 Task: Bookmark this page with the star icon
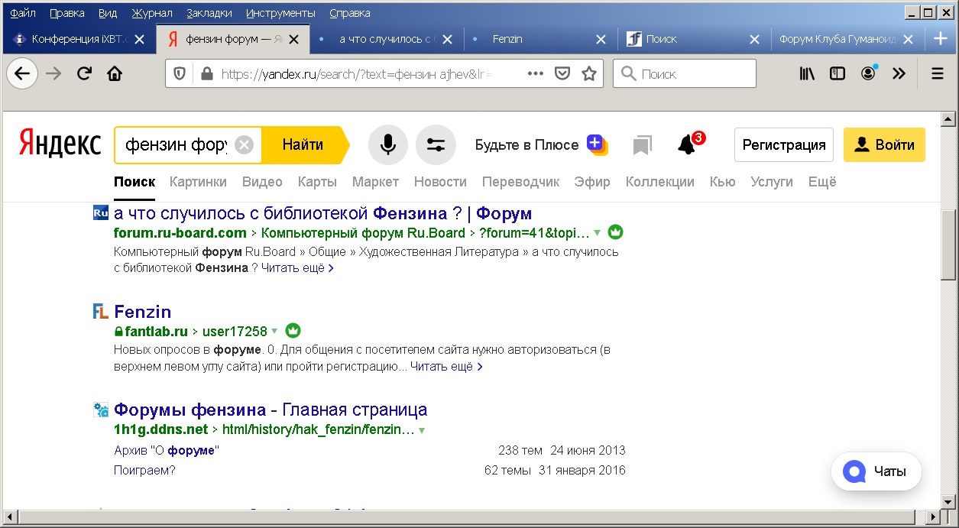click(x=588, y=74)
